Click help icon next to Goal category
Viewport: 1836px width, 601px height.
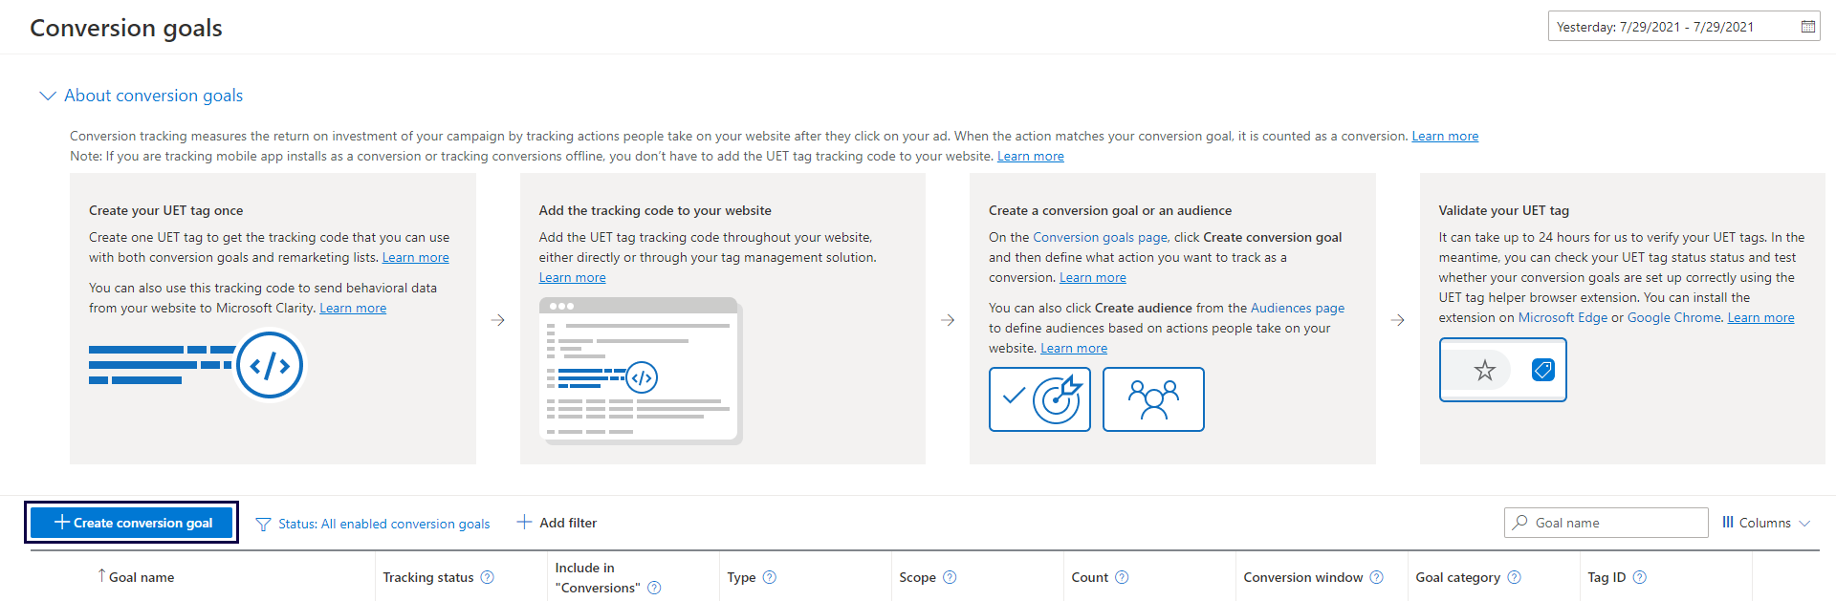click(x=1514, y=577)
